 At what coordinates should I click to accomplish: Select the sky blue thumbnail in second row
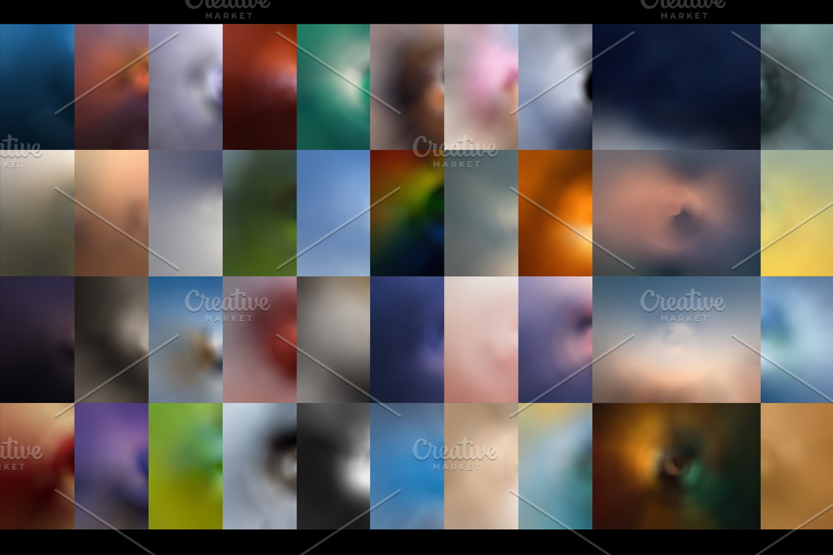point(333,213)
